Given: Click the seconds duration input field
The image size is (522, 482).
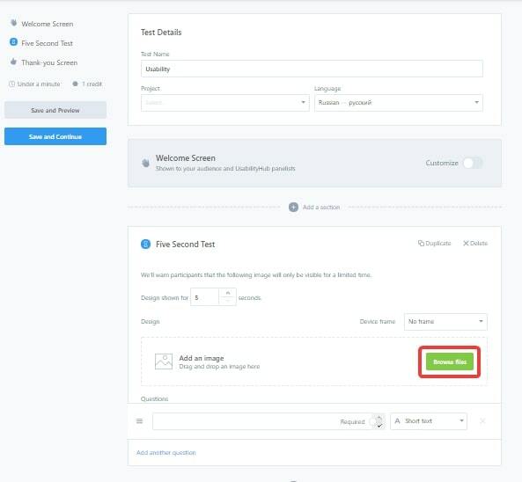Looking at the screenshot, I should (204, 297).
